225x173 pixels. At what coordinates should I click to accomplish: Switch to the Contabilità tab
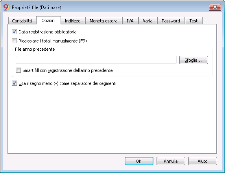tap(22, 21)
